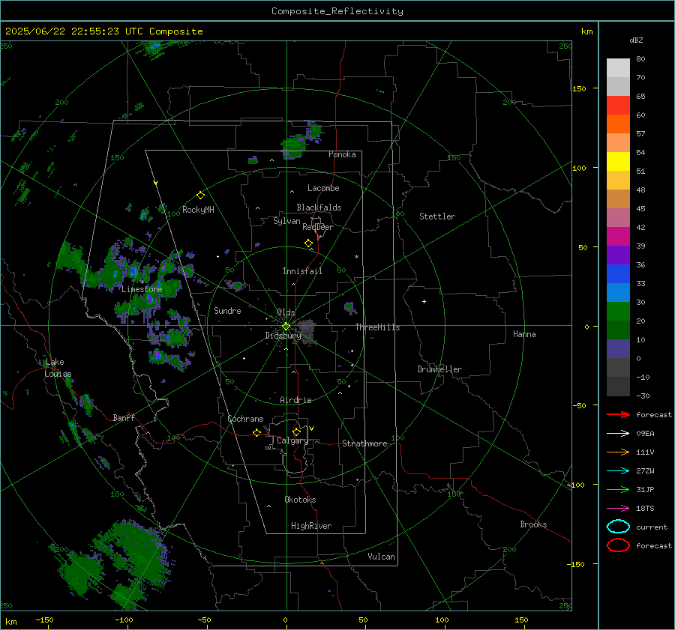The height and width of the screenshot is (630, 675).
Task: Click the Sundre city label
Action: (227, 310)
